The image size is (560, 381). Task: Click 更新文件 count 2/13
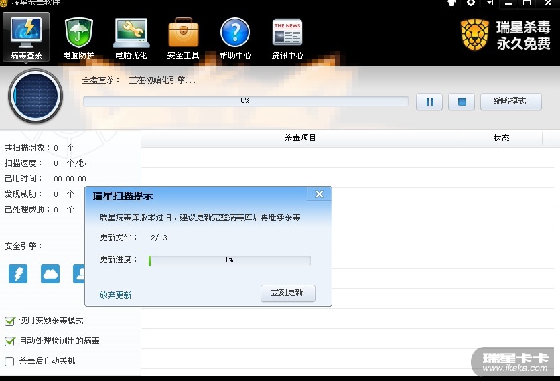pyautogui.click(x=159, y=238)
